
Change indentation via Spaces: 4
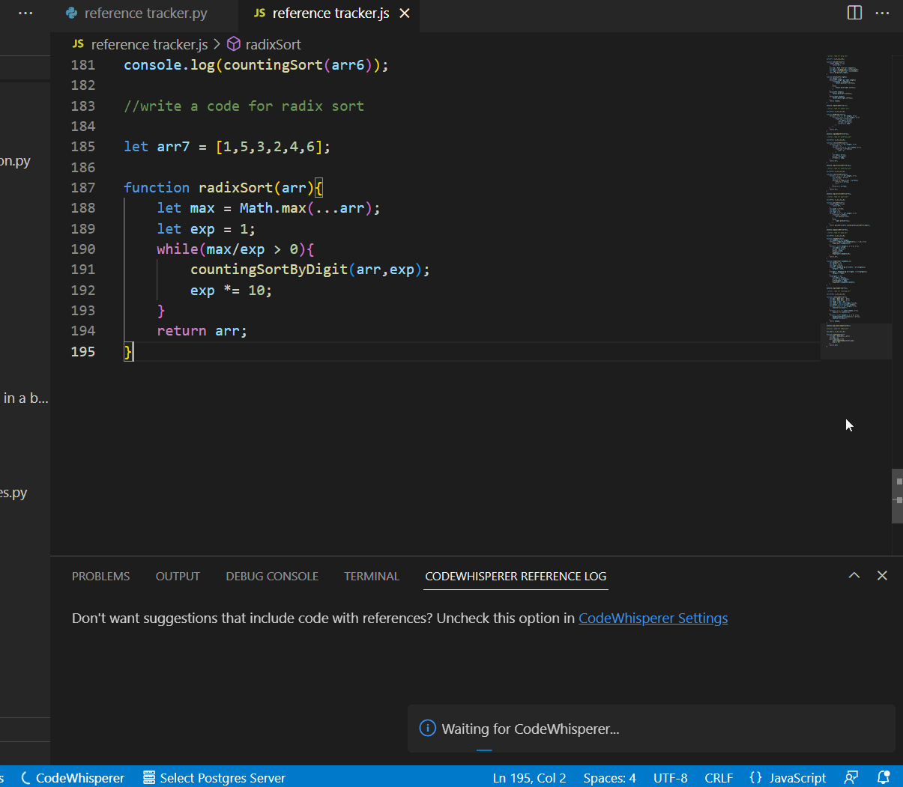point(609,777)
